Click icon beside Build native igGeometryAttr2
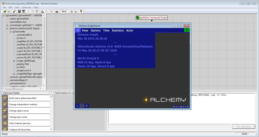259x137 pixels. 5,98
